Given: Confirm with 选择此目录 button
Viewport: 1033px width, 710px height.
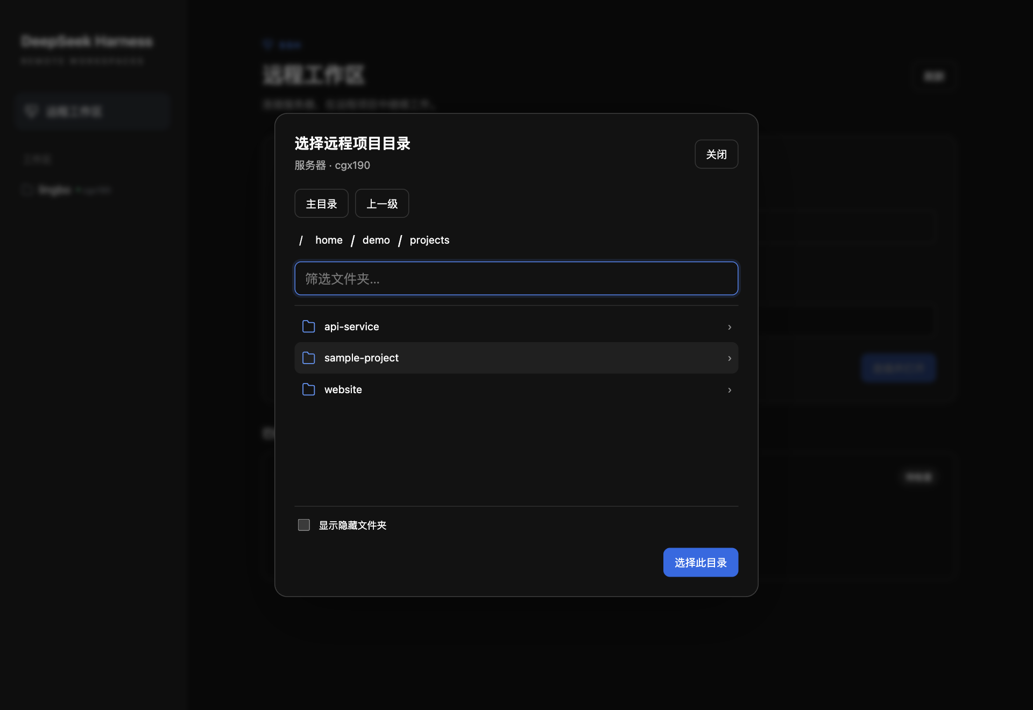Looking at the screenshot, I should (701, 563).
